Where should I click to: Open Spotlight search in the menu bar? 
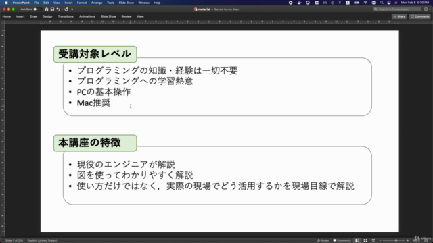[x=382, y=3]
